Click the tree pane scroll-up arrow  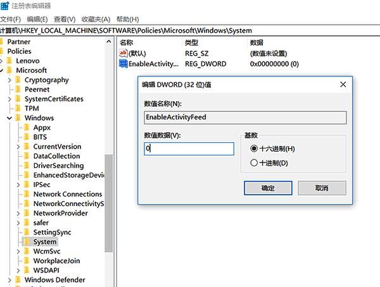(x=109, y=42)
